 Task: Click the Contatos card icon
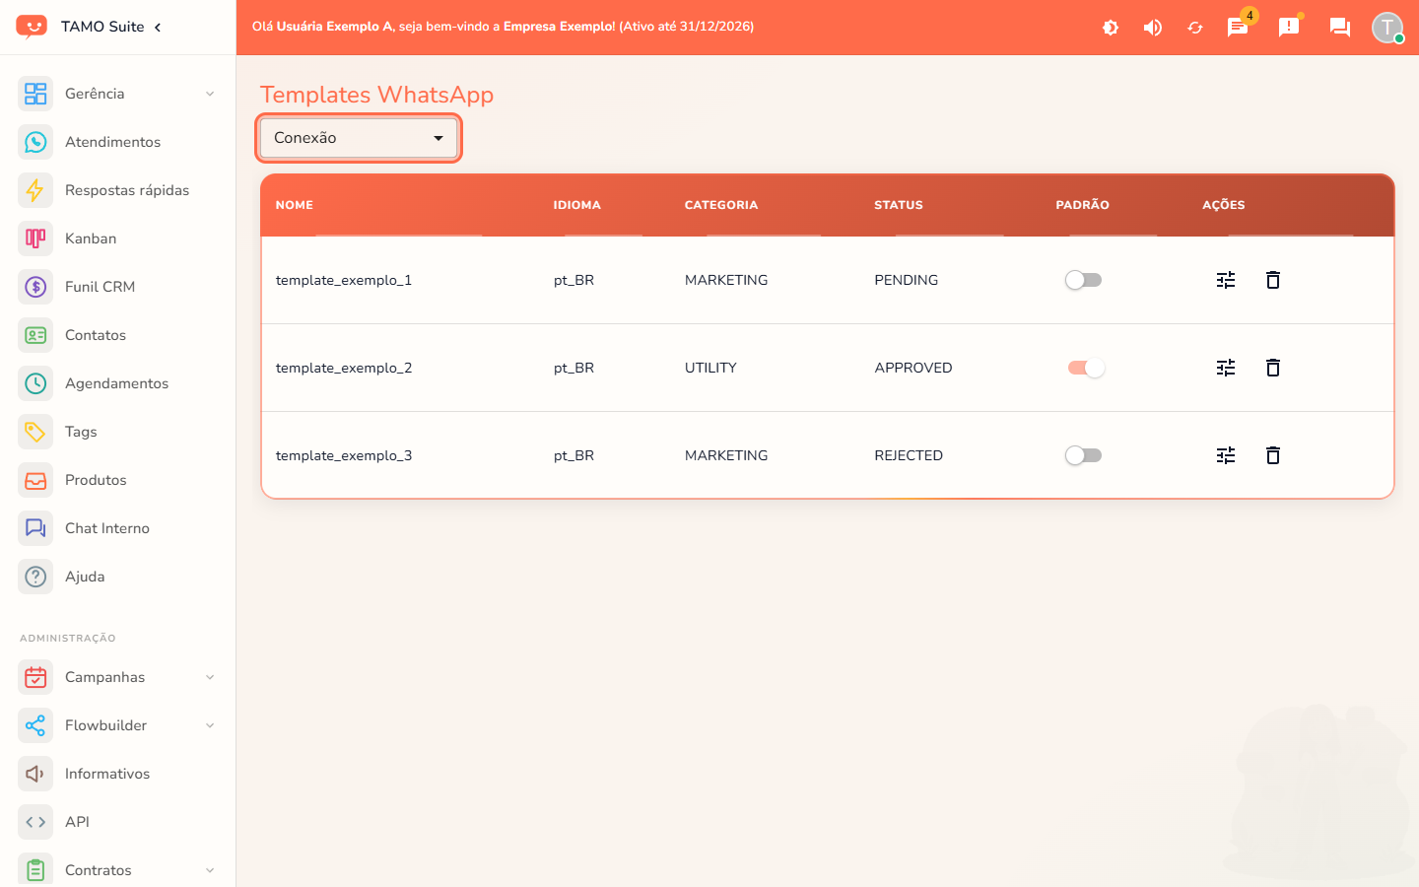coord(35,335)
